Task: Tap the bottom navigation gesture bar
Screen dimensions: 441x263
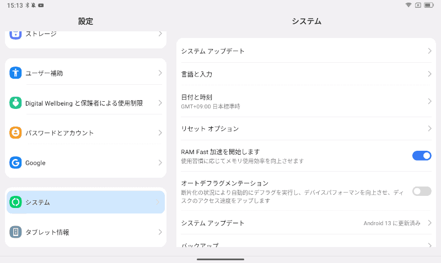Action: pyautogui.click(x=220, y=259)
